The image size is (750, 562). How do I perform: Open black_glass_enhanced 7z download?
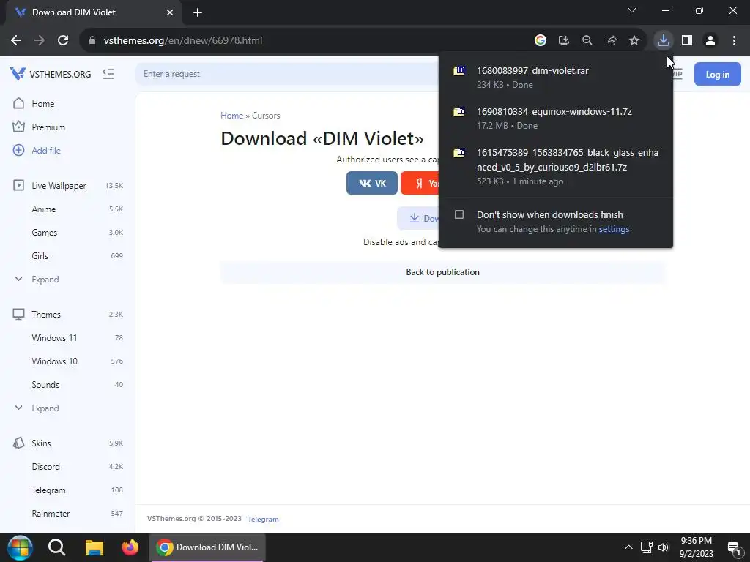(555, 166)
